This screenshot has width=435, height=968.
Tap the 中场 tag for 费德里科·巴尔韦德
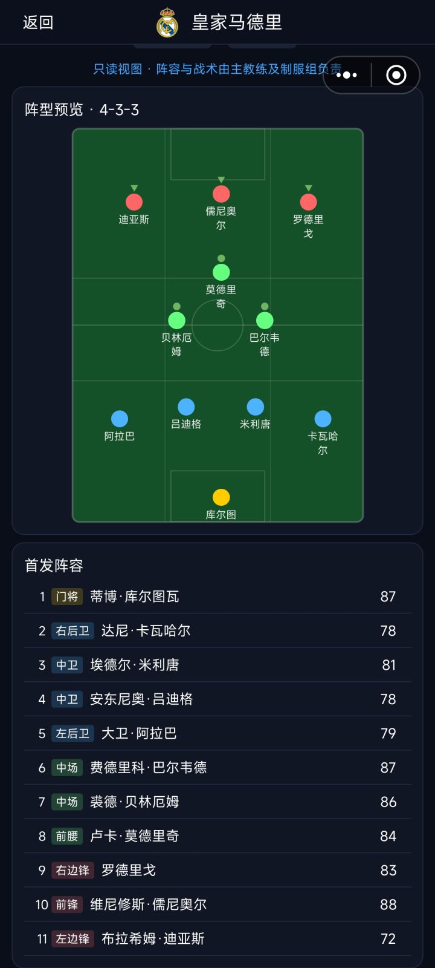click(67, 768)
